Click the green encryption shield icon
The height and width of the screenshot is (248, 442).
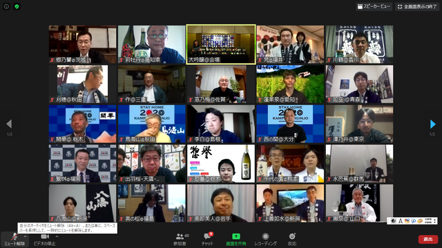(17, 6)
